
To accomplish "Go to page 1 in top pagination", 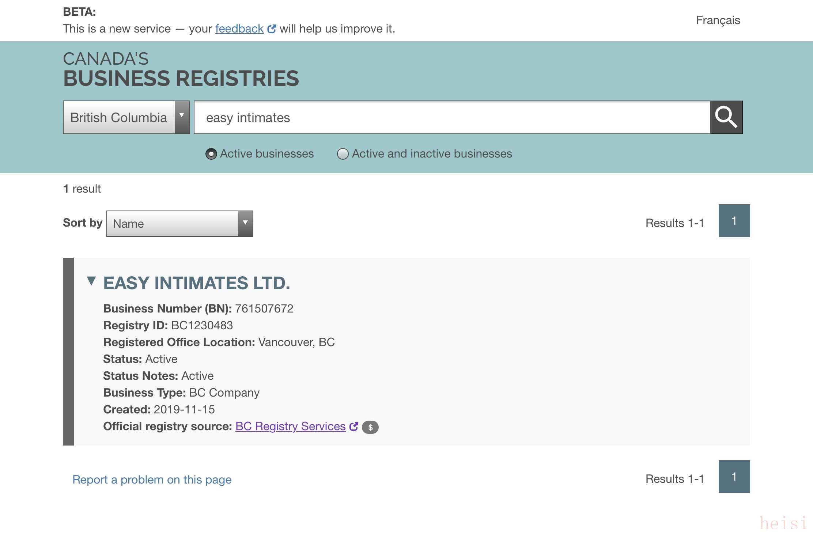I will 734,221.
